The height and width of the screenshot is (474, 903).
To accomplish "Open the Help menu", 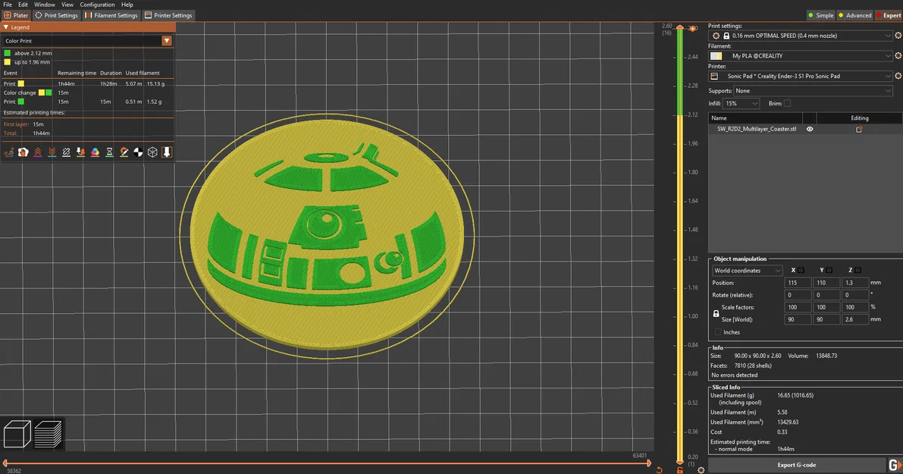I will point(127,5).
